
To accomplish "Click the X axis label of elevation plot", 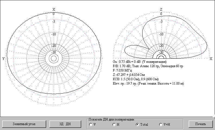I will 211,59.
